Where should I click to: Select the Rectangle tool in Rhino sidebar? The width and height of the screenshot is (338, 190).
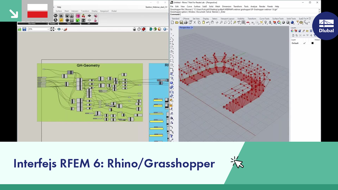click(x=172, y=61)
